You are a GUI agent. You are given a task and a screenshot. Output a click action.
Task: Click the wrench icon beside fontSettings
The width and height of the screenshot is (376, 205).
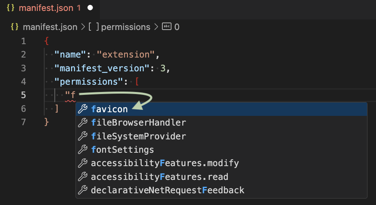(x=83, y=149)
